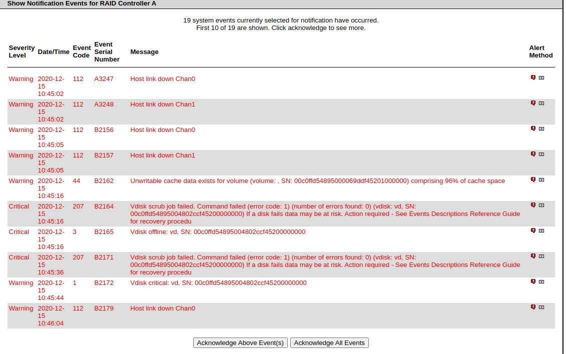
Task: Click email envelope icon for event B2171
Action: point(541,256)
